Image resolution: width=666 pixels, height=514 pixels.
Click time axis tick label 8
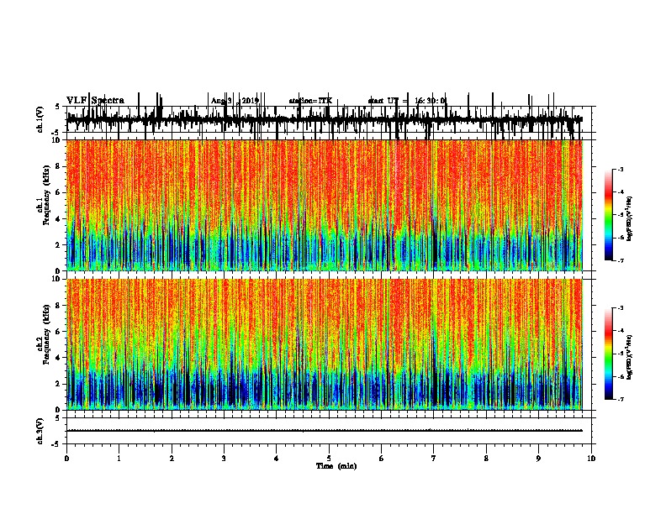tap(486, 459)
